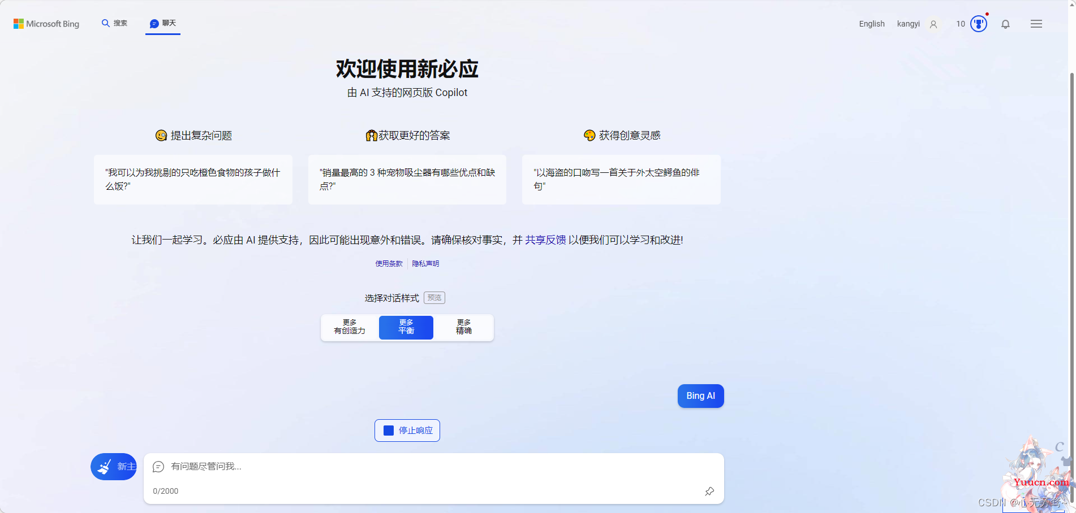Open the rewards trophy medal icon
Image resolution: width=1076 pixels, height=513 pixels.
point(979,24)
